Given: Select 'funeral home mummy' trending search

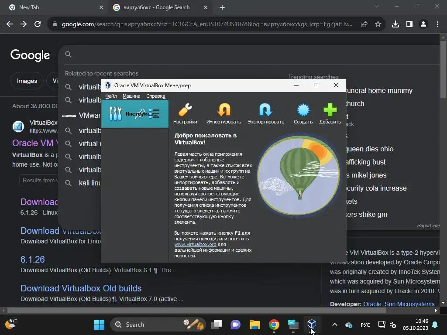Looking at the screenshot, I should point(378,91).
